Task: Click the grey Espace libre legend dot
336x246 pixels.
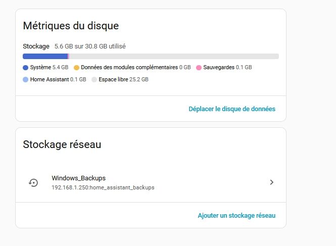Action: pyautogui.click(x=94, y=79)
